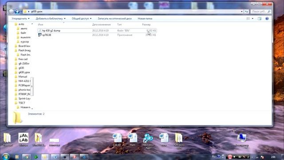This screenshot has height=160, width=284.
Task: Open the free cad desktop folder
Action: (8, 139)
